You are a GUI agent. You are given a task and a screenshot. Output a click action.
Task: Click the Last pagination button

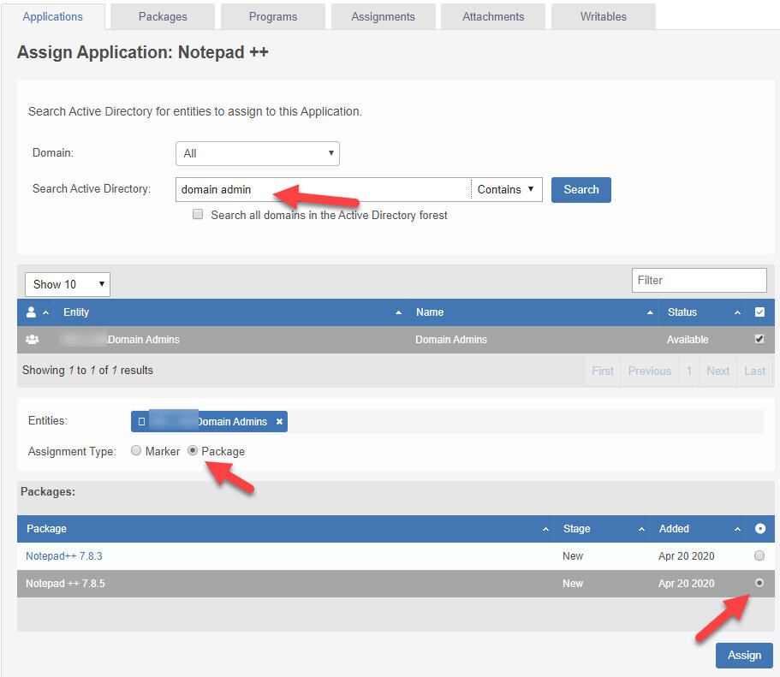coord(754,371)
